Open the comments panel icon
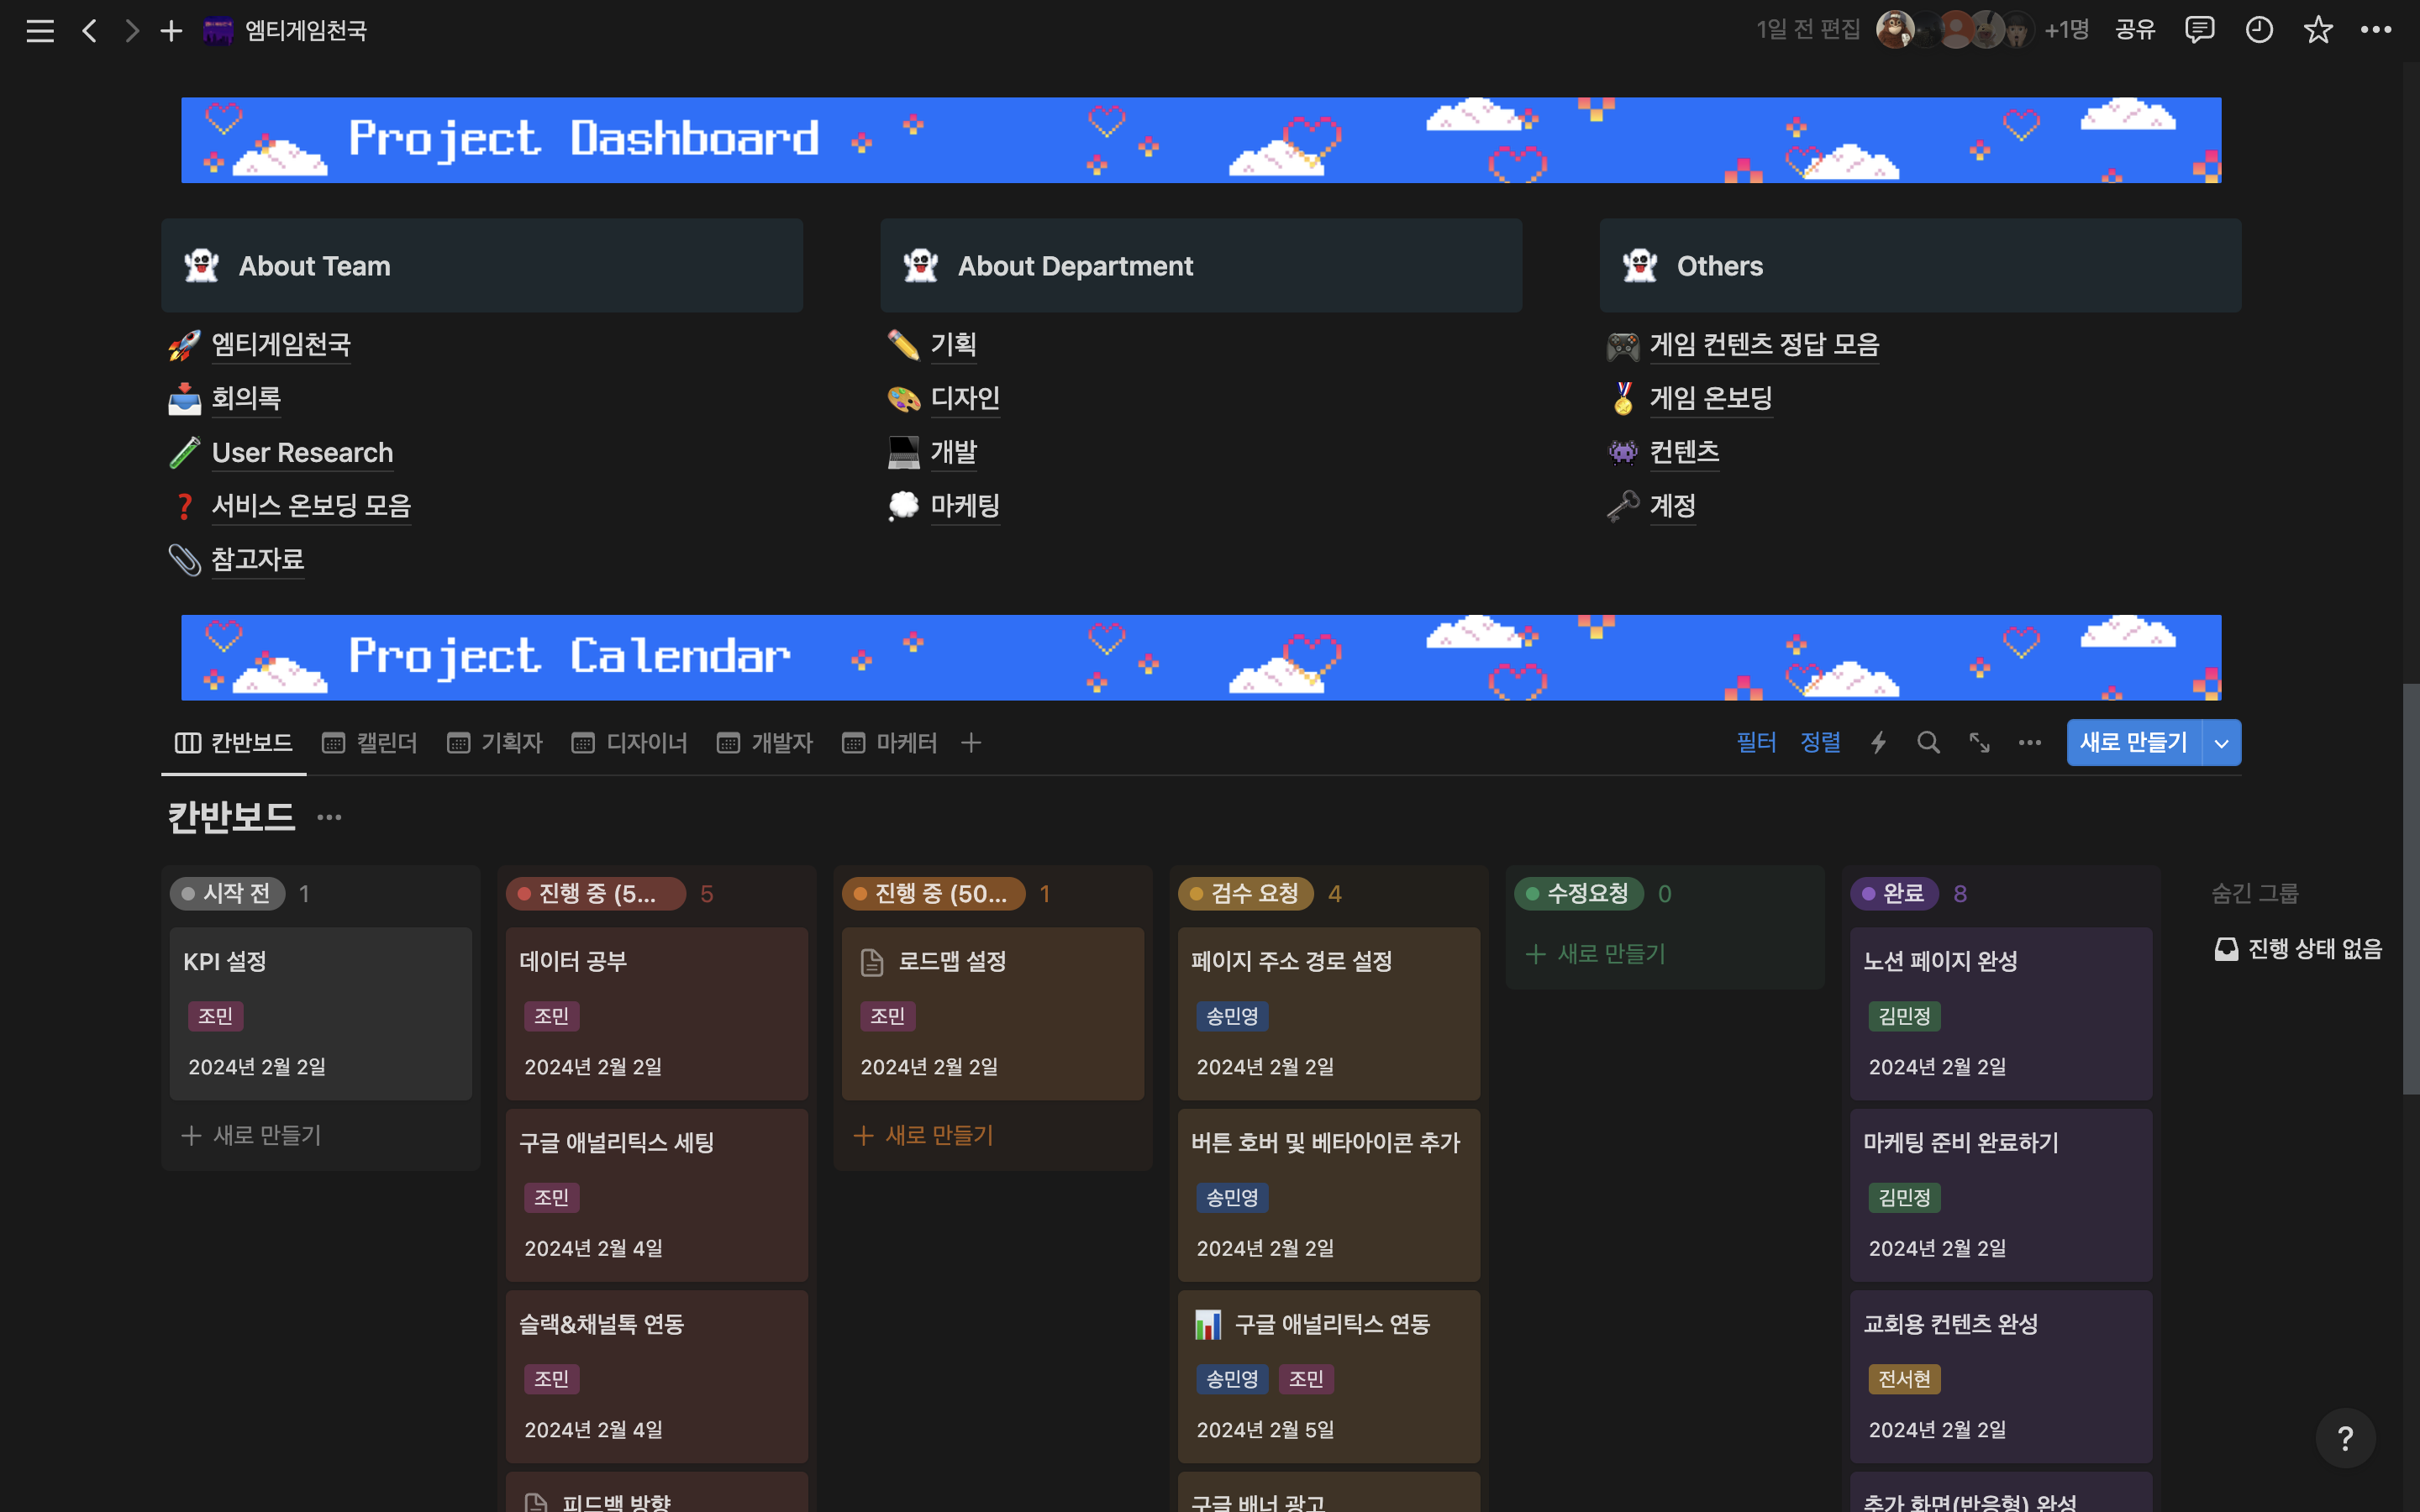 tap(2199, 30)
